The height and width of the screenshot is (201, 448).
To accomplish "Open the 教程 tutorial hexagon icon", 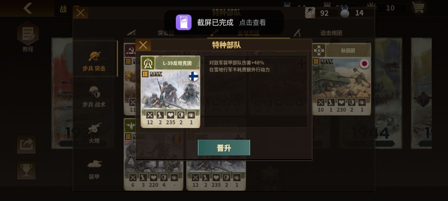I will pos(28,33).
